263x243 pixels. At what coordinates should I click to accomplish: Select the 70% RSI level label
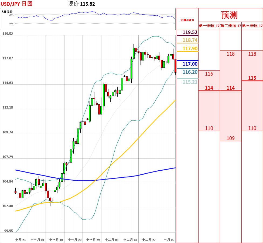point(11,15)
